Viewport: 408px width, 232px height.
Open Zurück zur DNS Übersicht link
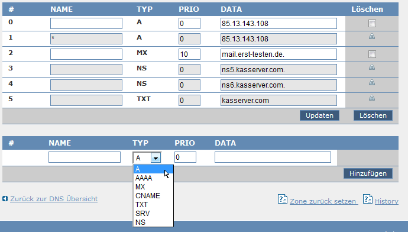[x=54, y=199]
